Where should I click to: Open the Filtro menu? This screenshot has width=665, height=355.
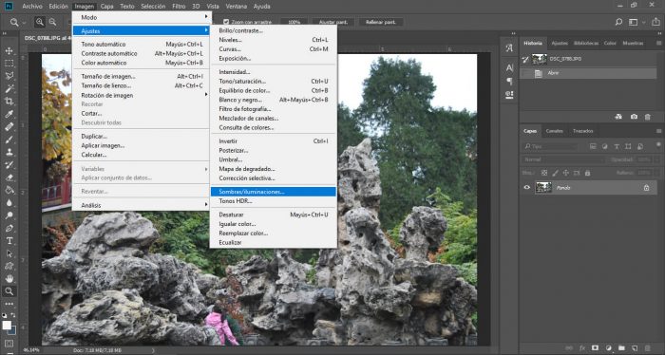179,7
